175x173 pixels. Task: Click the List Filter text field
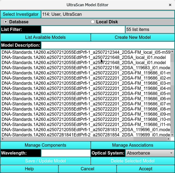point(83,29)
